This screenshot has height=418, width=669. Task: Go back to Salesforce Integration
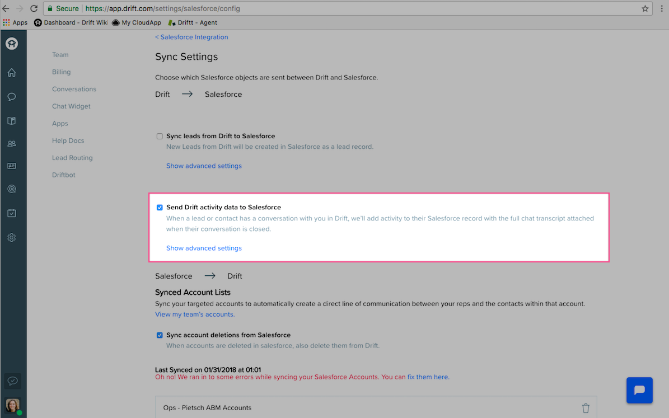tap(191, 37)
